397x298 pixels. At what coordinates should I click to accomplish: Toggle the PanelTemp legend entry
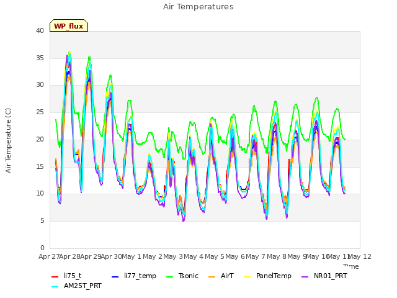click(267, 276)
